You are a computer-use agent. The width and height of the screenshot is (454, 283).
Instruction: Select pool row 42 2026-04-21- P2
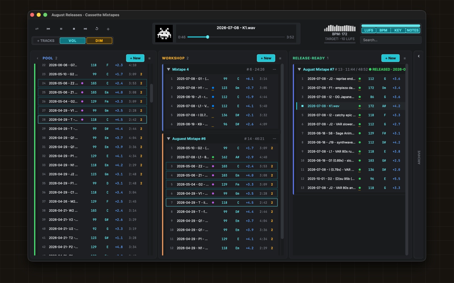[x=92, y=247]
